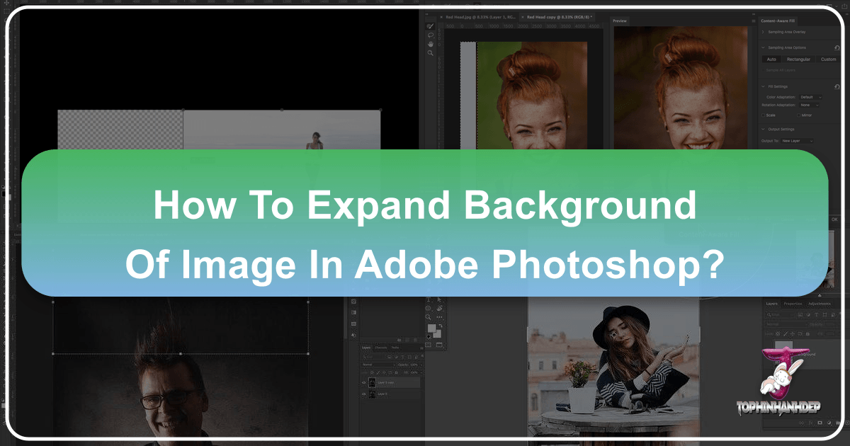Click the foreground color swatch
This screenshot has width=850, height=446.
click(432, 327)
